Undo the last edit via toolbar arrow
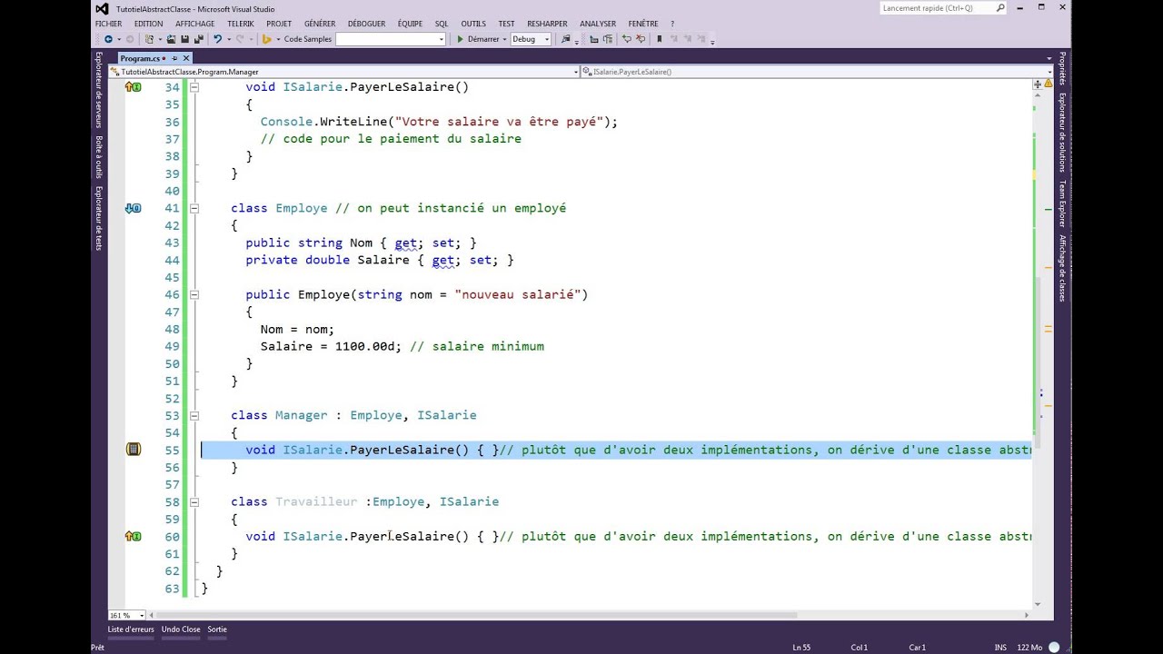 (217, 39)
